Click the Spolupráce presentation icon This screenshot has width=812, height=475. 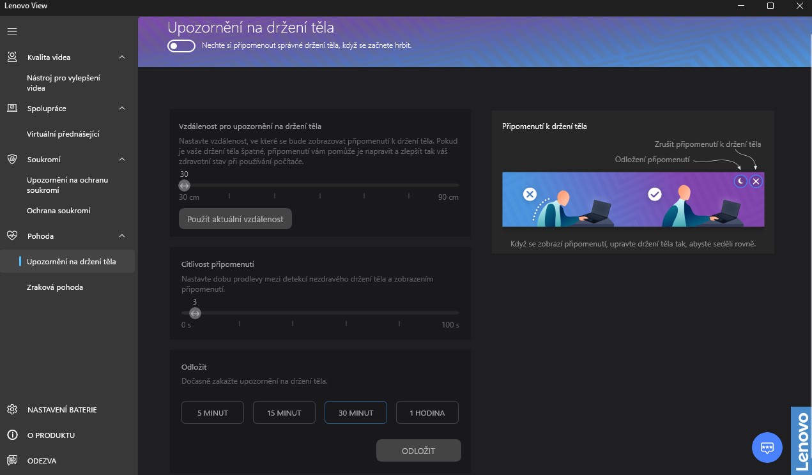(x=12, y=109)
